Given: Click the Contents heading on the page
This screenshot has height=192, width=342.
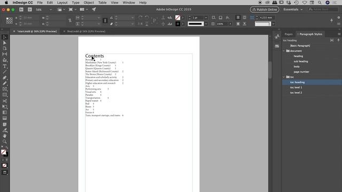Looking at the screenshot, I should click(95, 56).
